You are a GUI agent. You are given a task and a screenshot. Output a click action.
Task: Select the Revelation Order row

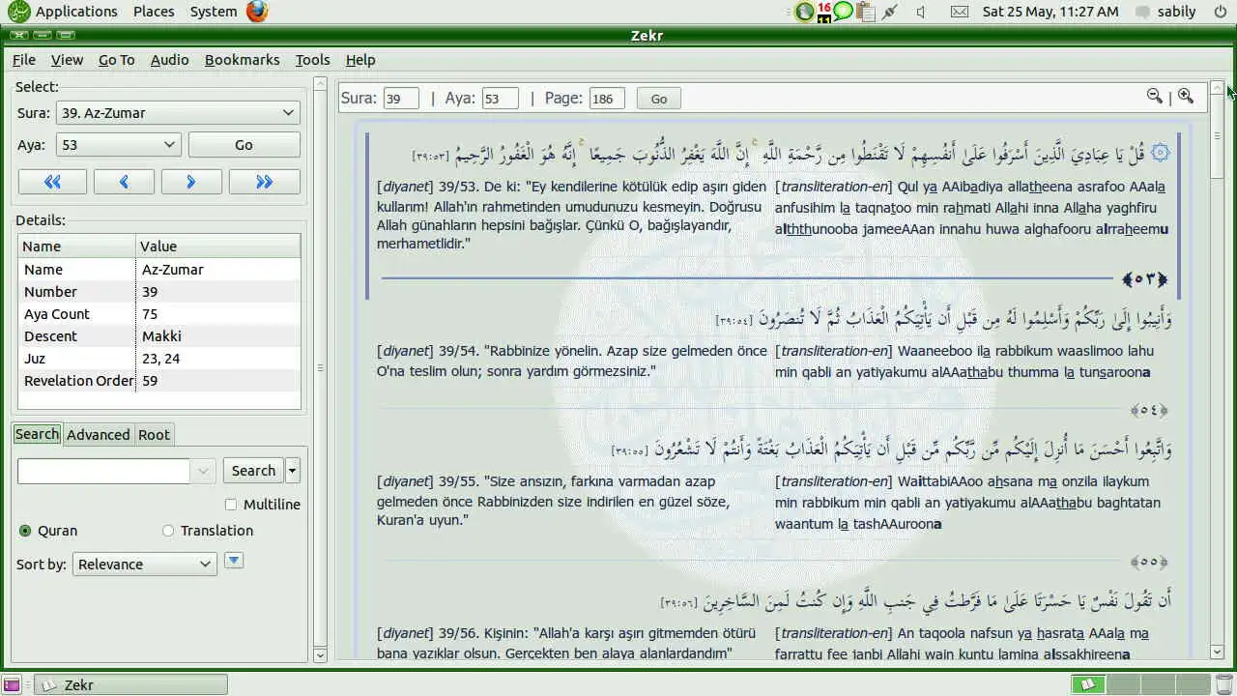[159, 381]
